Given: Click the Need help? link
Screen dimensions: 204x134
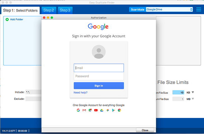Looking at the screenshot, I should pyautogui.click(x=80, y=92).
